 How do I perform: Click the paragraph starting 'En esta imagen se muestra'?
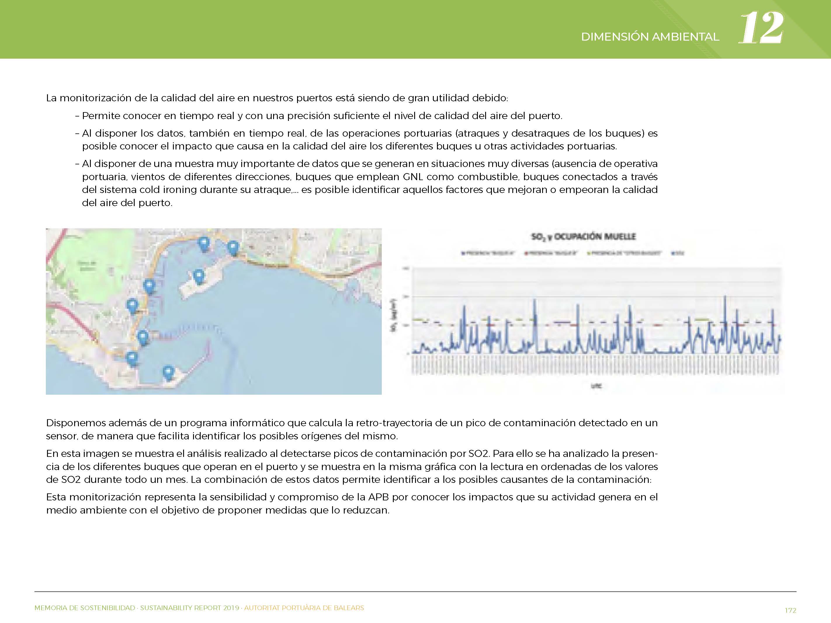click(x=352, y=467)
